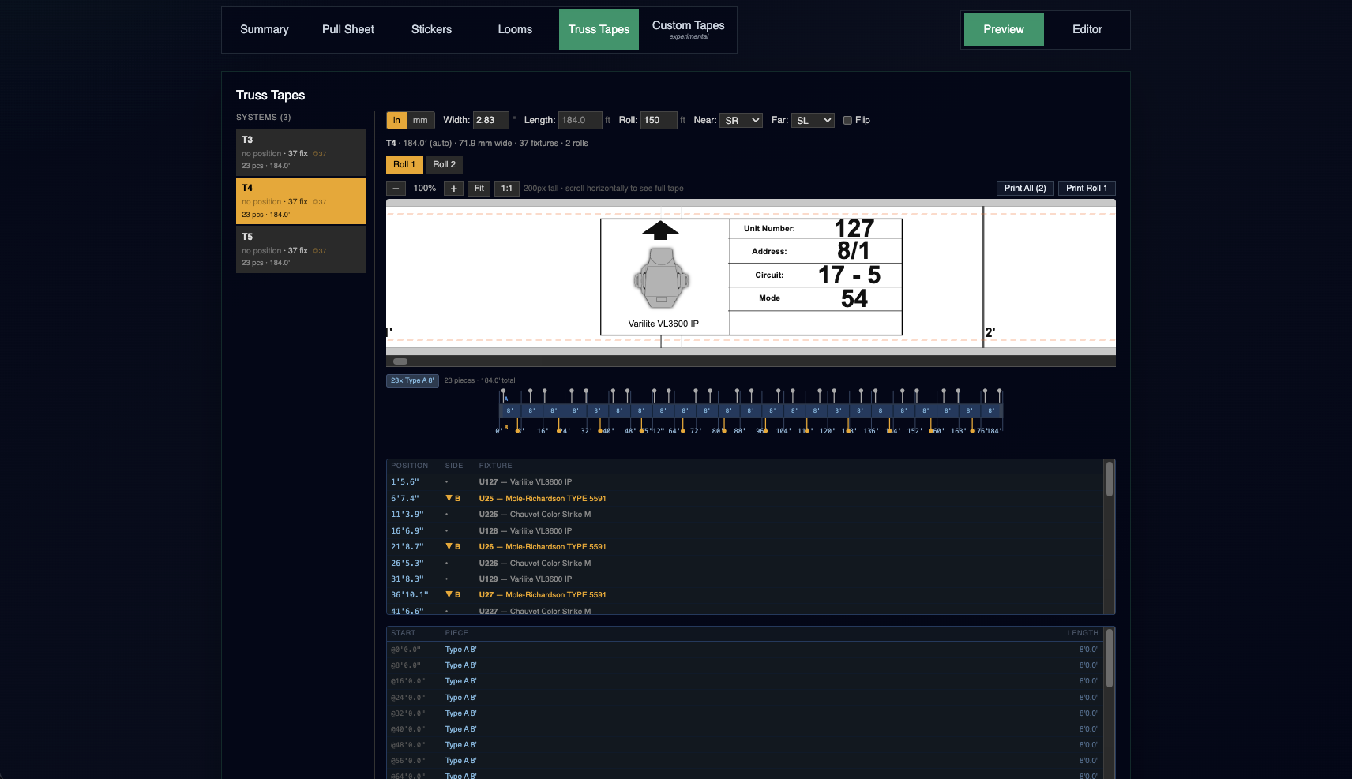Click the first 8' segment in truss diagram
Image resolution: width=1352 pixels, height=779 pixels.
tap(510, 410)
